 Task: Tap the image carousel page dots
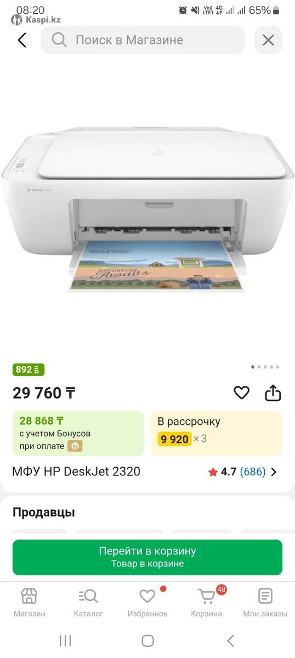(265, 367)
